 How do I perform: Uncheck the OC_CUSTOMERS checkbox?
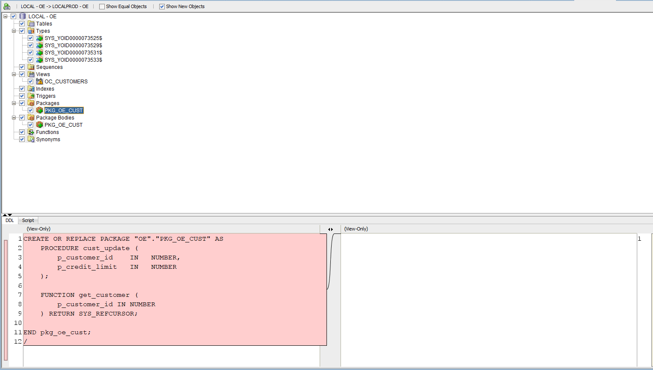(31, 81)
